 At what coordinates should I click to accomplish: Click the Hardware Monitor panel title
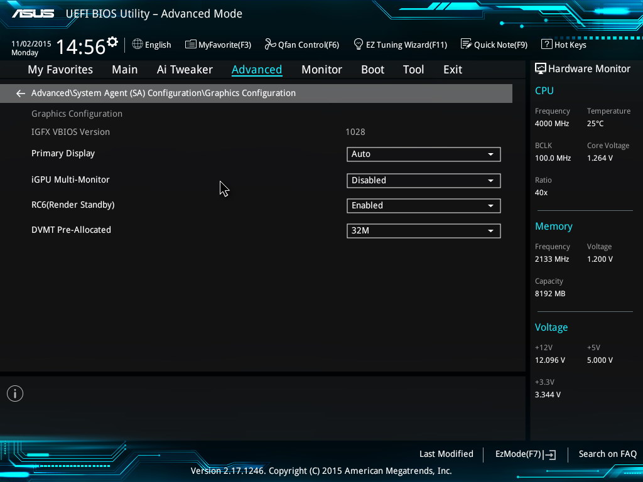click(589, 69)
